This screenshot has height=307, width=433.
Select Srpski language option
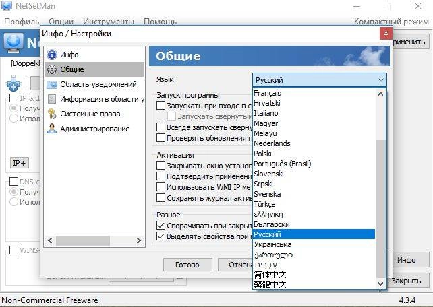[314, 184]
